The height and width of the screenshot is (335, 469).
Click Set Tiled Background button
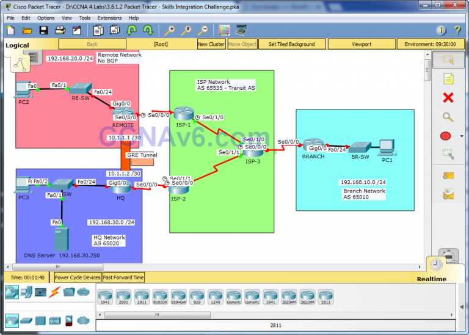click(292, 44)
